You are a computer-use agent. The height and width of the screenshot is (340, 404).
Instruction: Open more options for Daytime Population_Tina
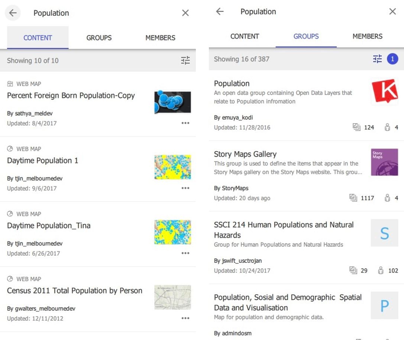[x=185, y=254]
